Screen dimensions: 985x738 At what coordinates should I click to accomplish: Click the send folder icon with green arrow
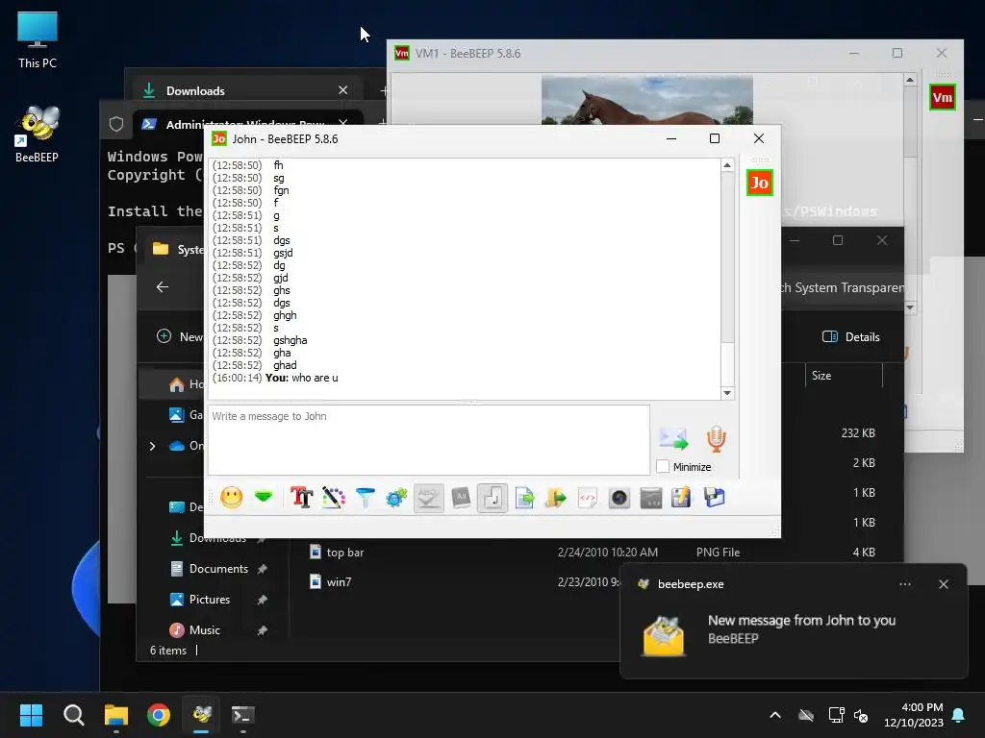(556, 498)
